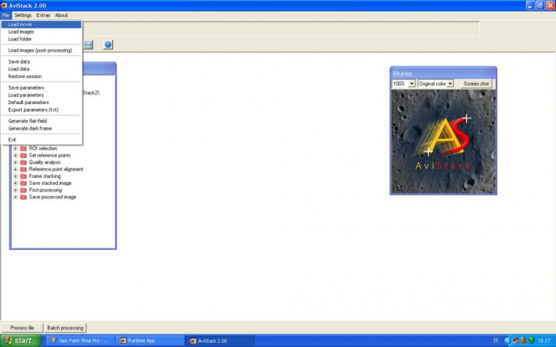Click the ROI selection folder icon
Viewport: 556px width, 347px height.
tap(23, 148)
